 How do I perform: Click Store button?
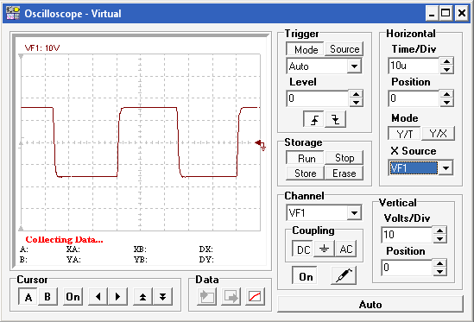tap(305, 174)
